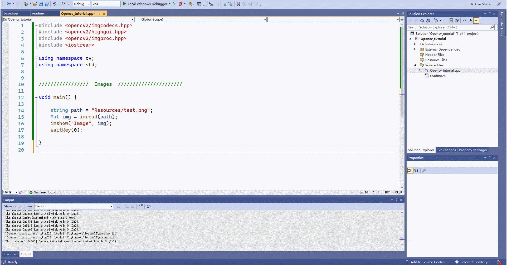Toggle a bookmark with the bookmark icon
The image size is (507, 265).
pos(238,4)
